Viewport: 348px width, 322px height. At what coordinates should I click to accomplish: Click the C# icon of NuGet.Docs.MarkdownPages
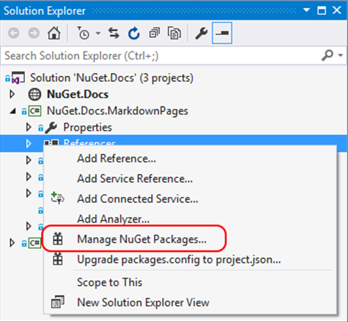pos(35,111)
